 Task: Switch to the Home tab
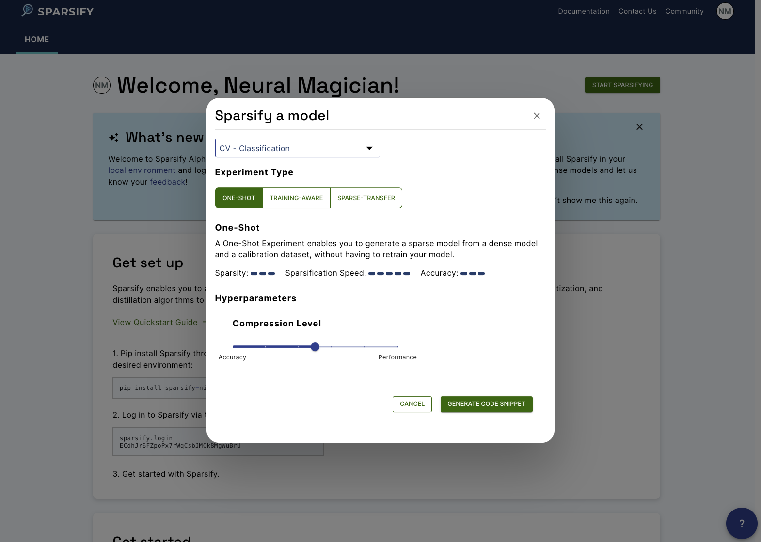tap(37, 40)
